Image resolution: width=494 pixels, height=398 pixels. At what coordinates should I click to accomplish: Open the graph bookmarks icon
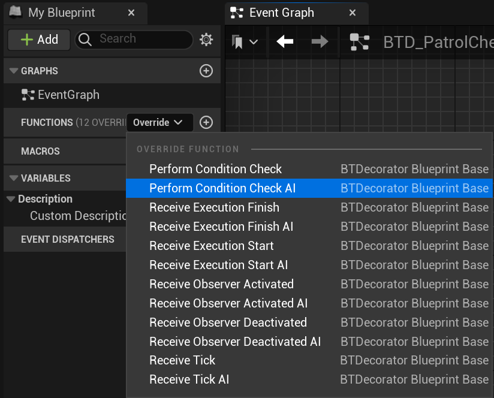pyautogui.click(x=237, y=41)
